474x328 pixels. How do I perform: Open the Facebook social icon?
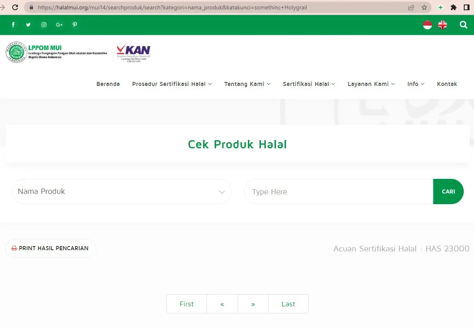coord(13,25)
